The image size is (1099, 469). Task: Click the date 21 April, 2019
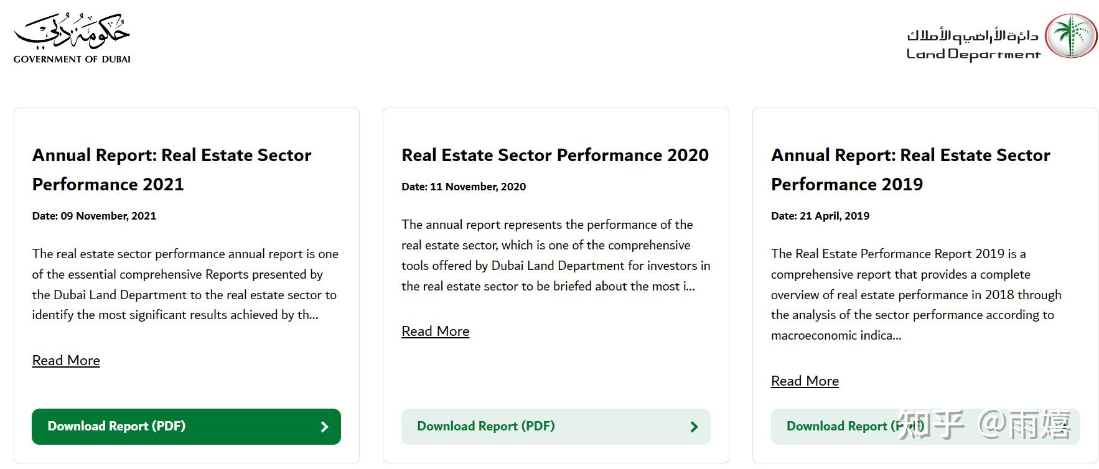tap(820, 216)
